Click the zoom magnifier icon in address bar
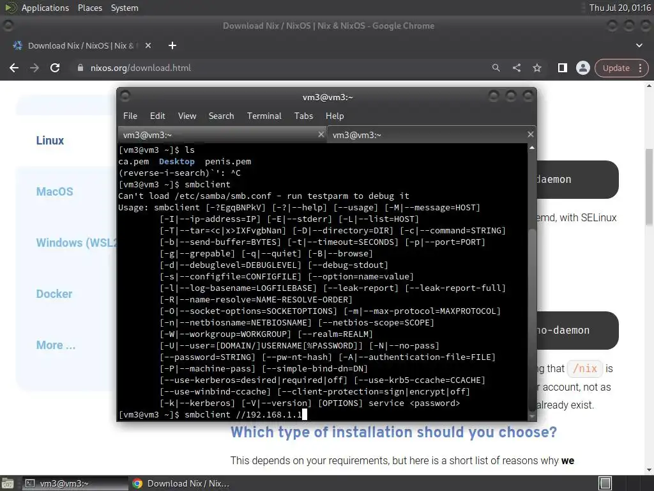654x491 pixels. [496, 68]
